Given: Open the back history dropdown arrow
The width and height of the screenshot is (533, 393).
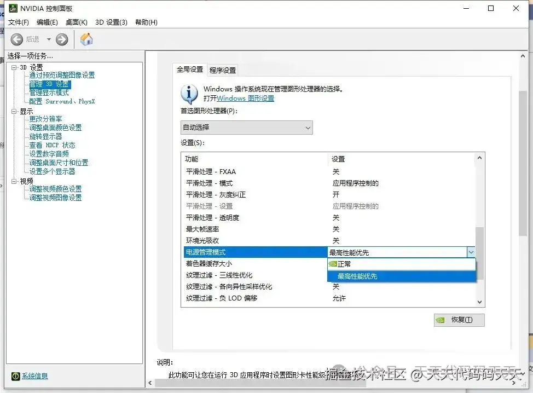Looking at the screenshot, I should tap(49, 39).
